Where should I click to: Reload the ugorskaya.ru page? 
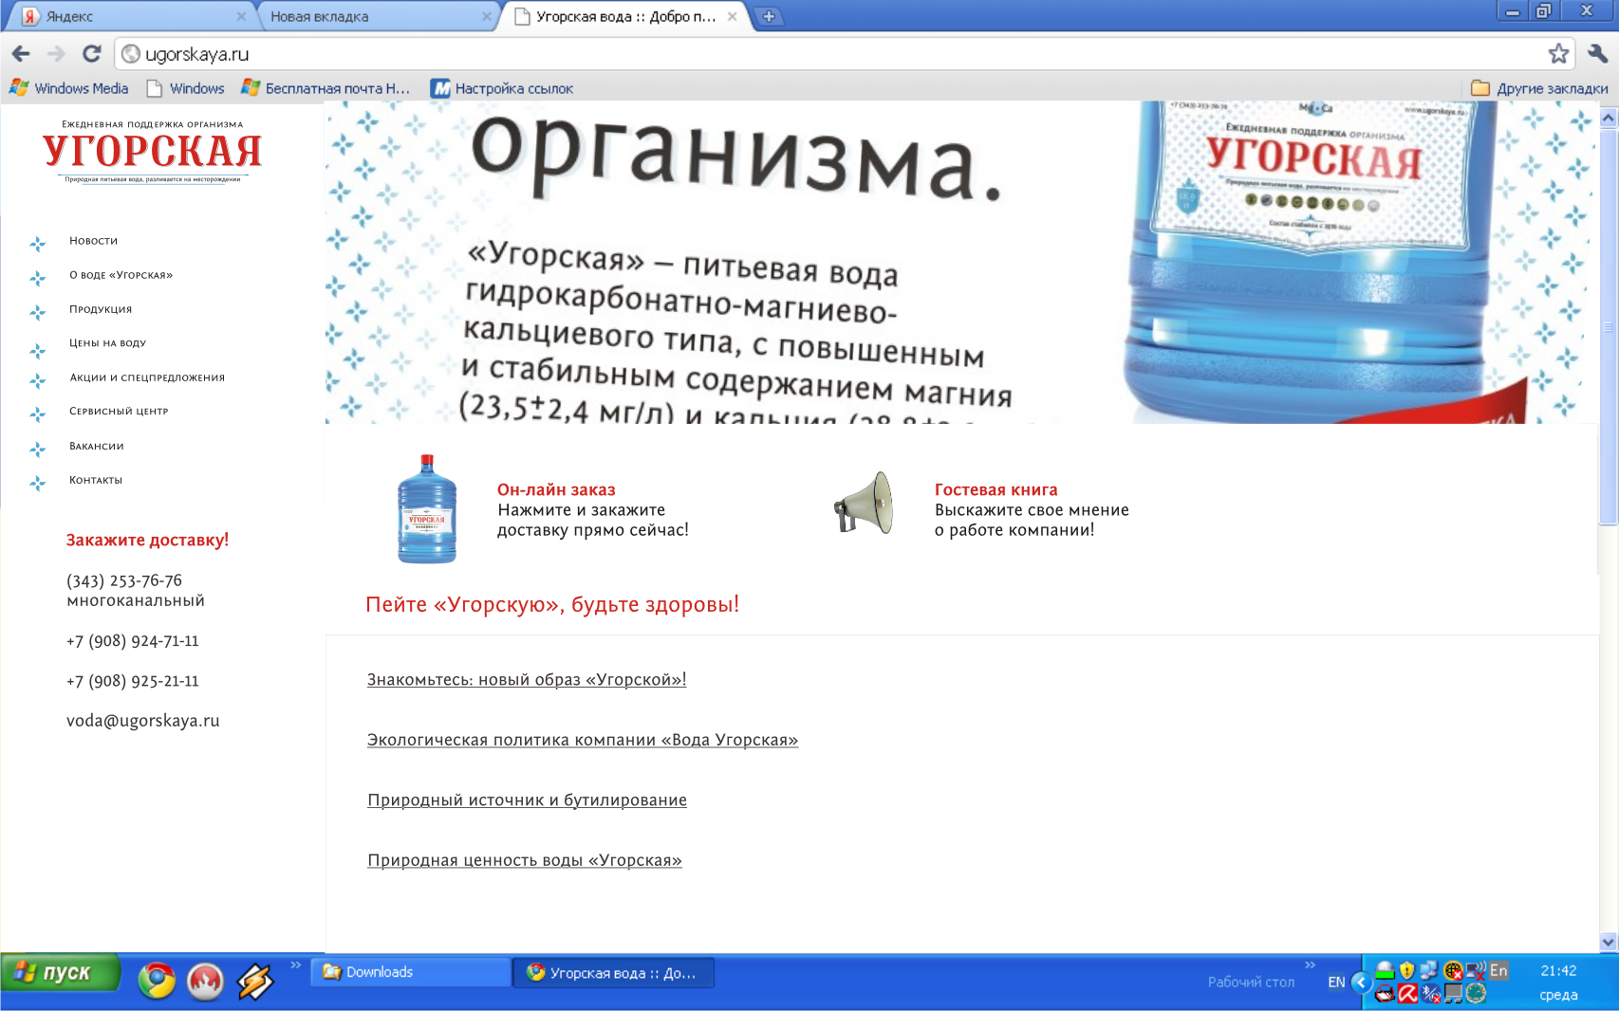click(92, 54)
